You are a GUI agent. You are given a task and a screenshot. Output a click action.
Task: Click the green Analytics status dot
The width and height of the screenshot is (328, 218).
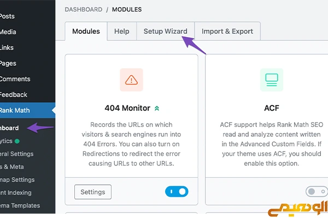click(x=17, y=141)
